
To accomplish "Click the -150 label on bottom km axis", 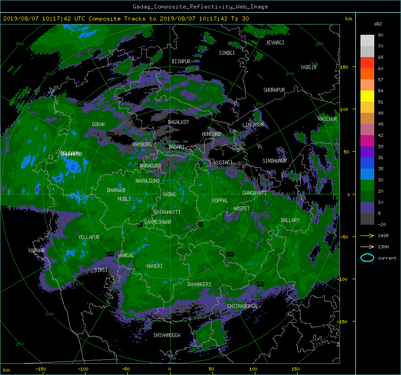I will click(41, 369).
